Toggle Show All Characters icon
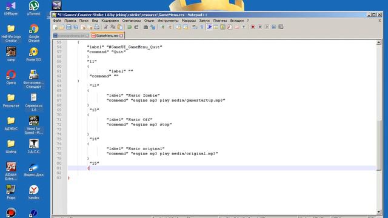Viewport: 388px width, 218px height. click(x=202, y=27)
